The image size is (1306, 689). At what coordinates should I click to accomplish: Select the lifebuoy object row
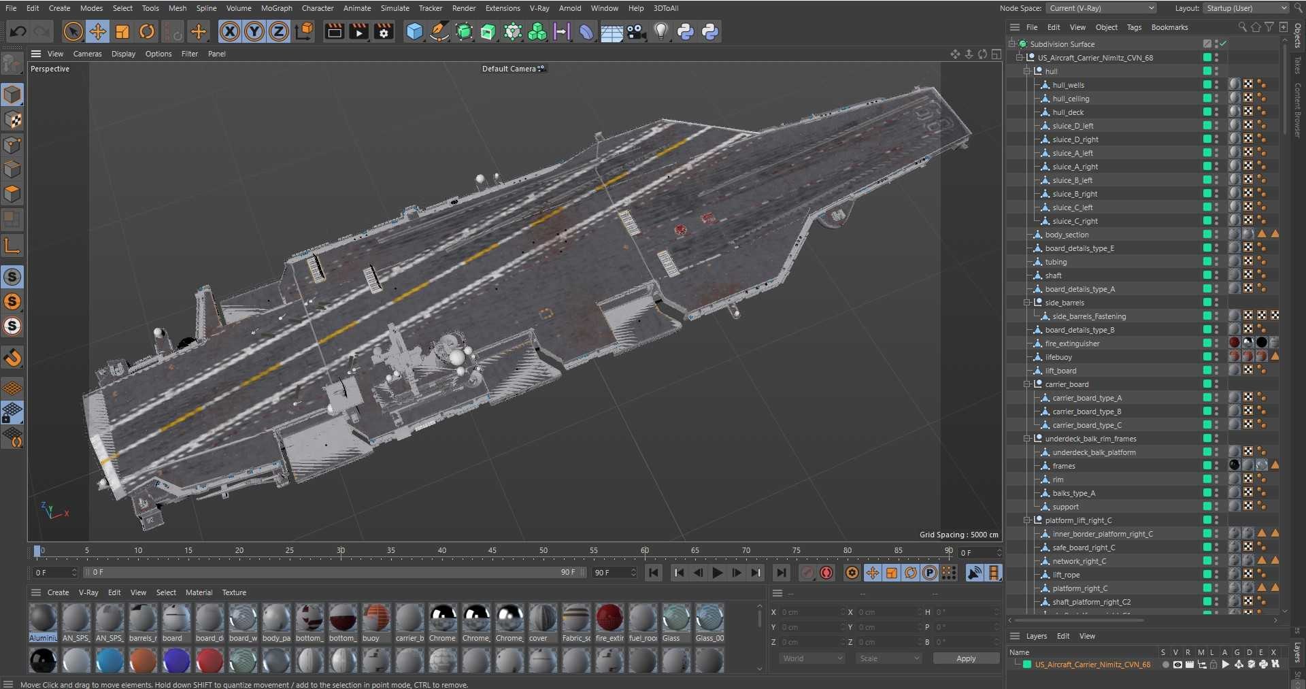pos(1058,356)
